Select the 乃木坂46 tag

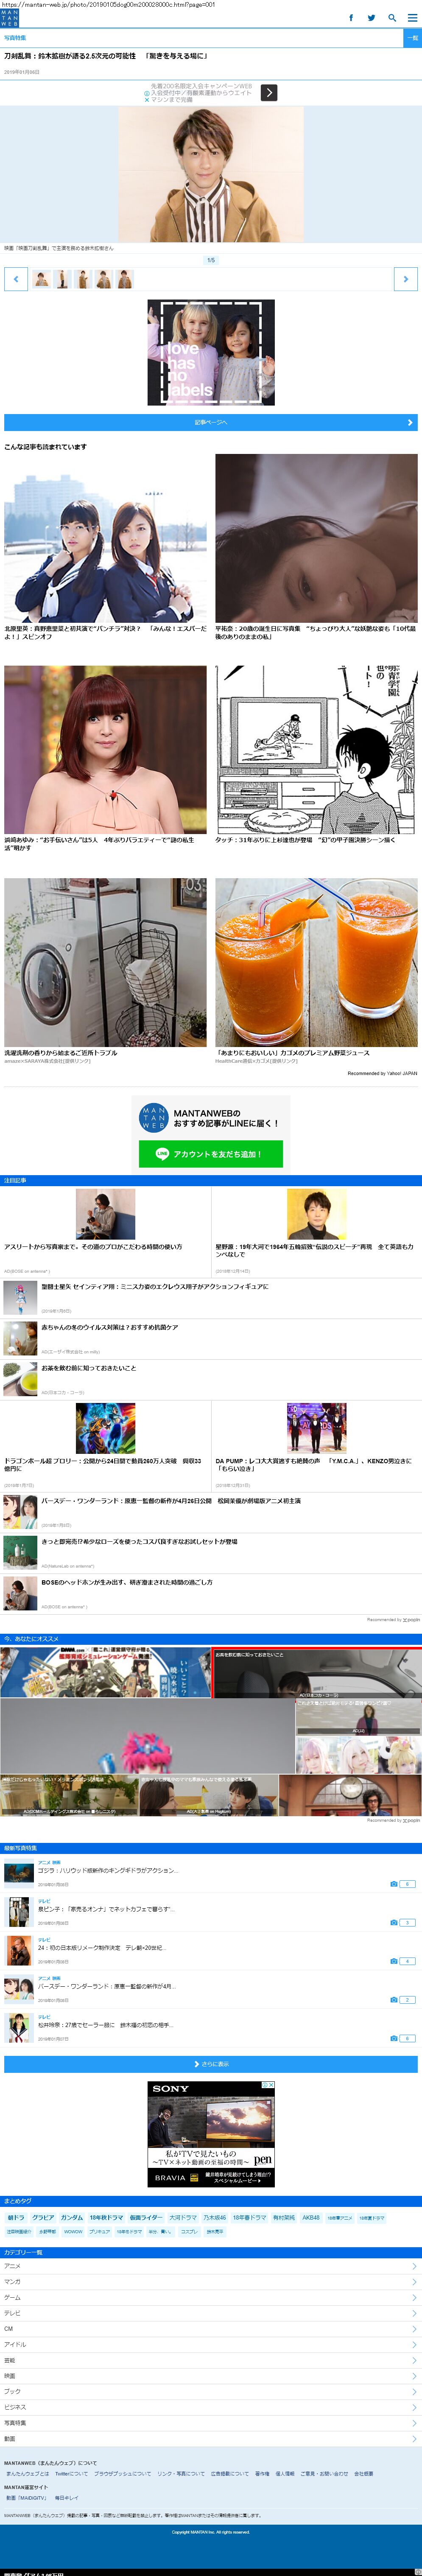[214, 2218]
